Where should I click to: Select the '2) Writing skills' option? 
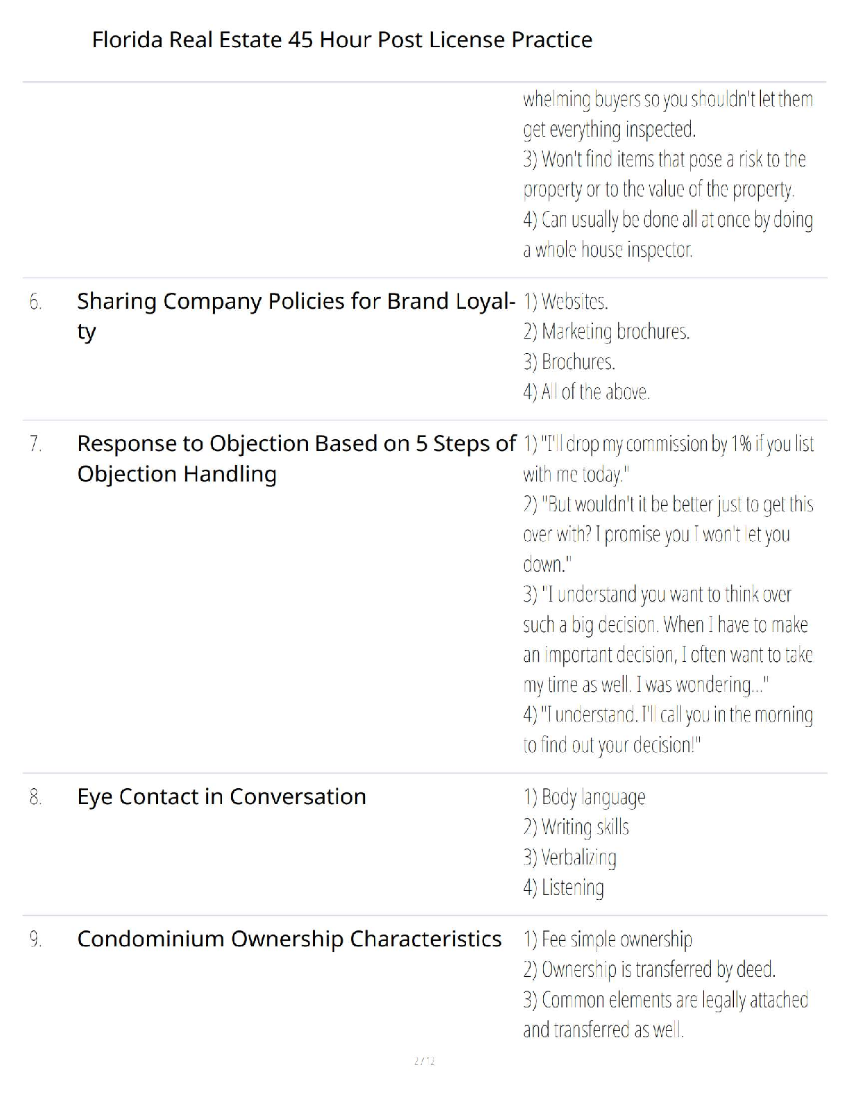pyautogui.click(x=576, y=827)
